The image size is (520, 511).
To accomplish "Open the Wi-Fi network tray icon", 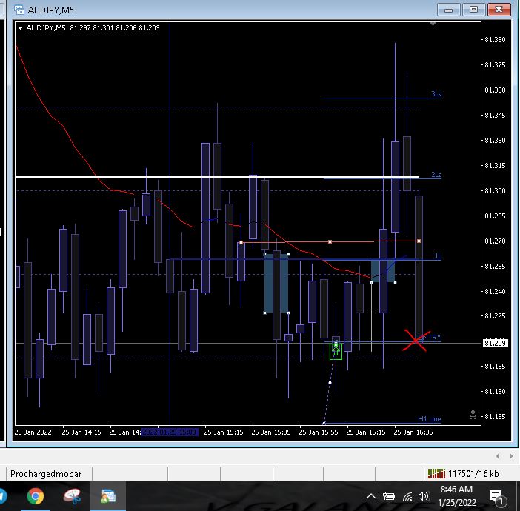I will (x=407, y=495).
